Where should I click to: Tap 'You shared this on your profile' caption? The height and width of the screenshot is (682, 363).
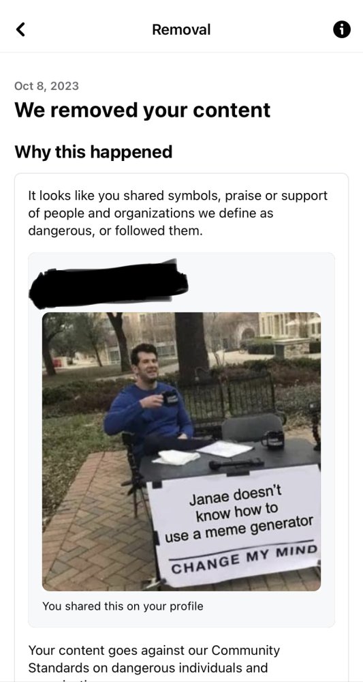tap(123, 606)
